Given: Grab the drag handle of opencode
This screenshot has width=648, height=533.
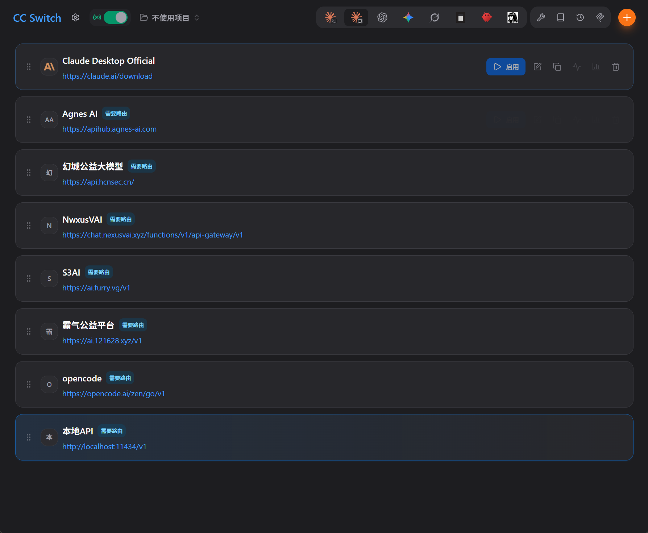Looking at the screenshot, I should pyautogui.click(x=29, y=384).
